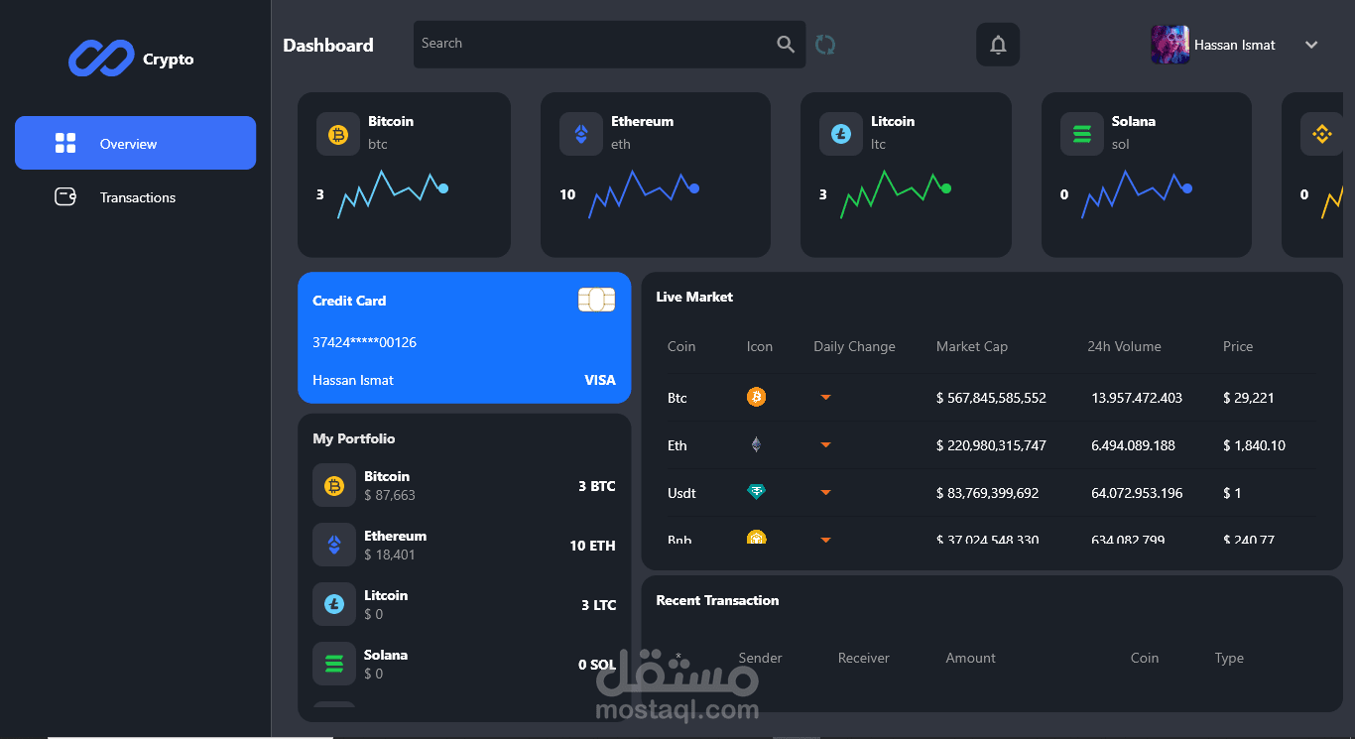1355x739 pixels.
Task: Click the Ethereum icon in My Portfolio
Action: [x=334, y=545]
